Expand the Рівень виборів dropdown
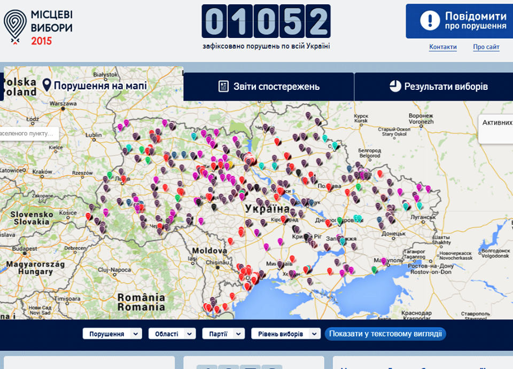The image size is (513, 369). (x=285, y=334)
